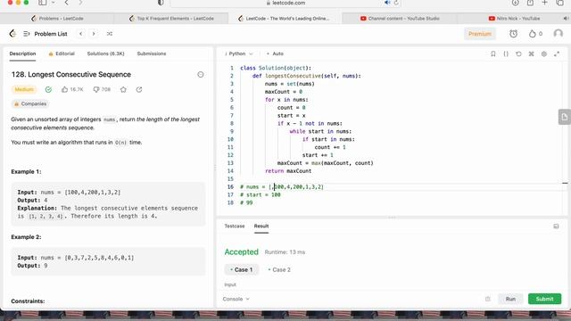Format code with the braces icon
Screen dimensions: 571x321
pyautogui.click(x=506, y=53)
